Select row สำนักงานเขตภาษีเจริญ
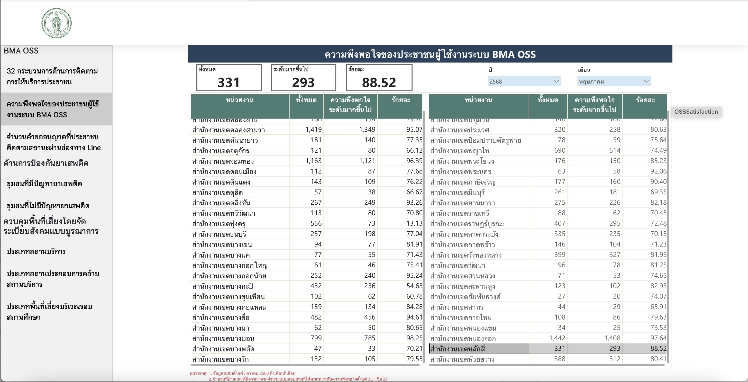 tap(548, 182)
